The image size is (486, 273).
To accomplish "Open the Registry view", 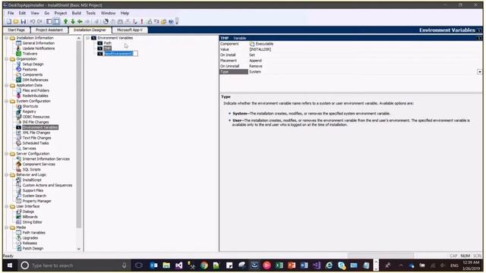I will (x=29, y=111).
